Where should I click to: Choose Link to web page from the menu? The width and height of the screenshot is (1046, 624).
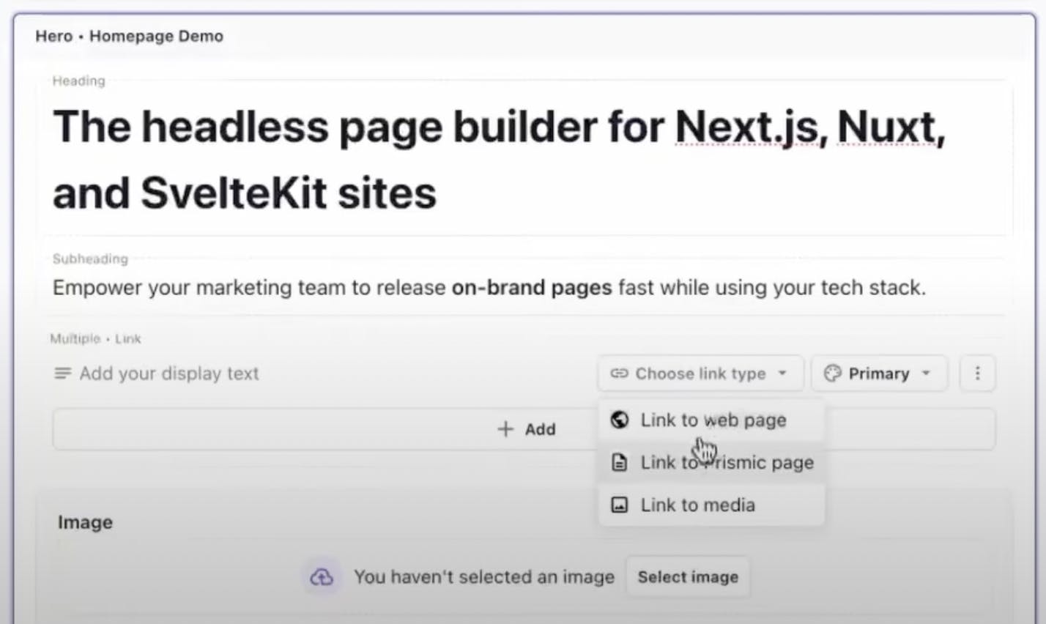point(712,420)
